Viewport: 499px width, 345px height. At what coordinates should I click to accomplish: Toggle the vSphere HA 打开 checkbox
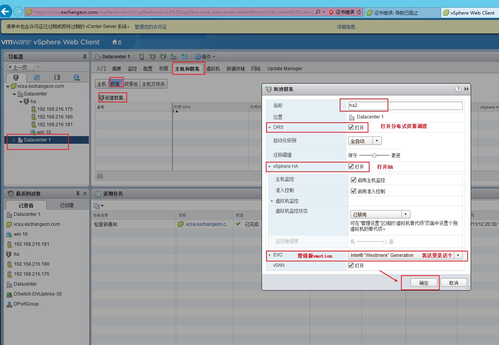pyautogui.click(x=351, y=166)
